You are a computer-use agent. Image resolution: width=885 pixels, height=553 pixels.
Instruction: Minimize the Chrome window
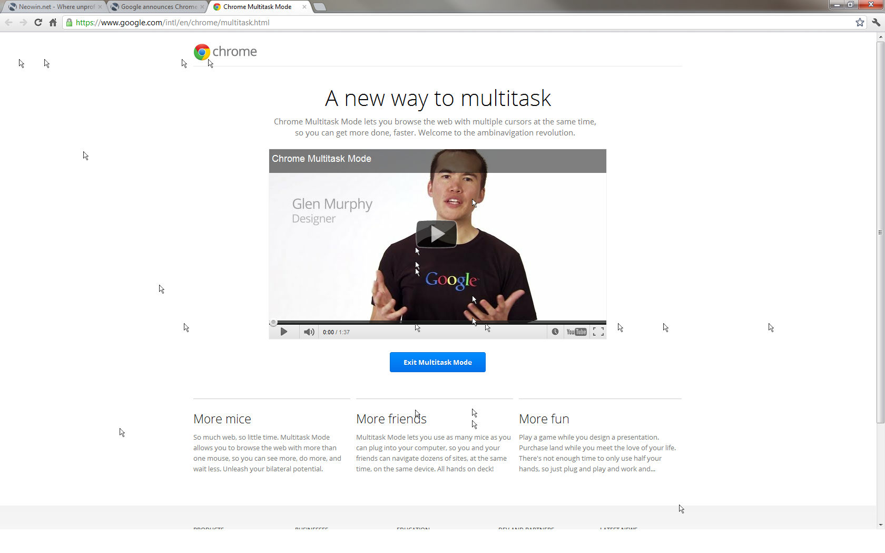pyautogui.click(x=837, y=5)
